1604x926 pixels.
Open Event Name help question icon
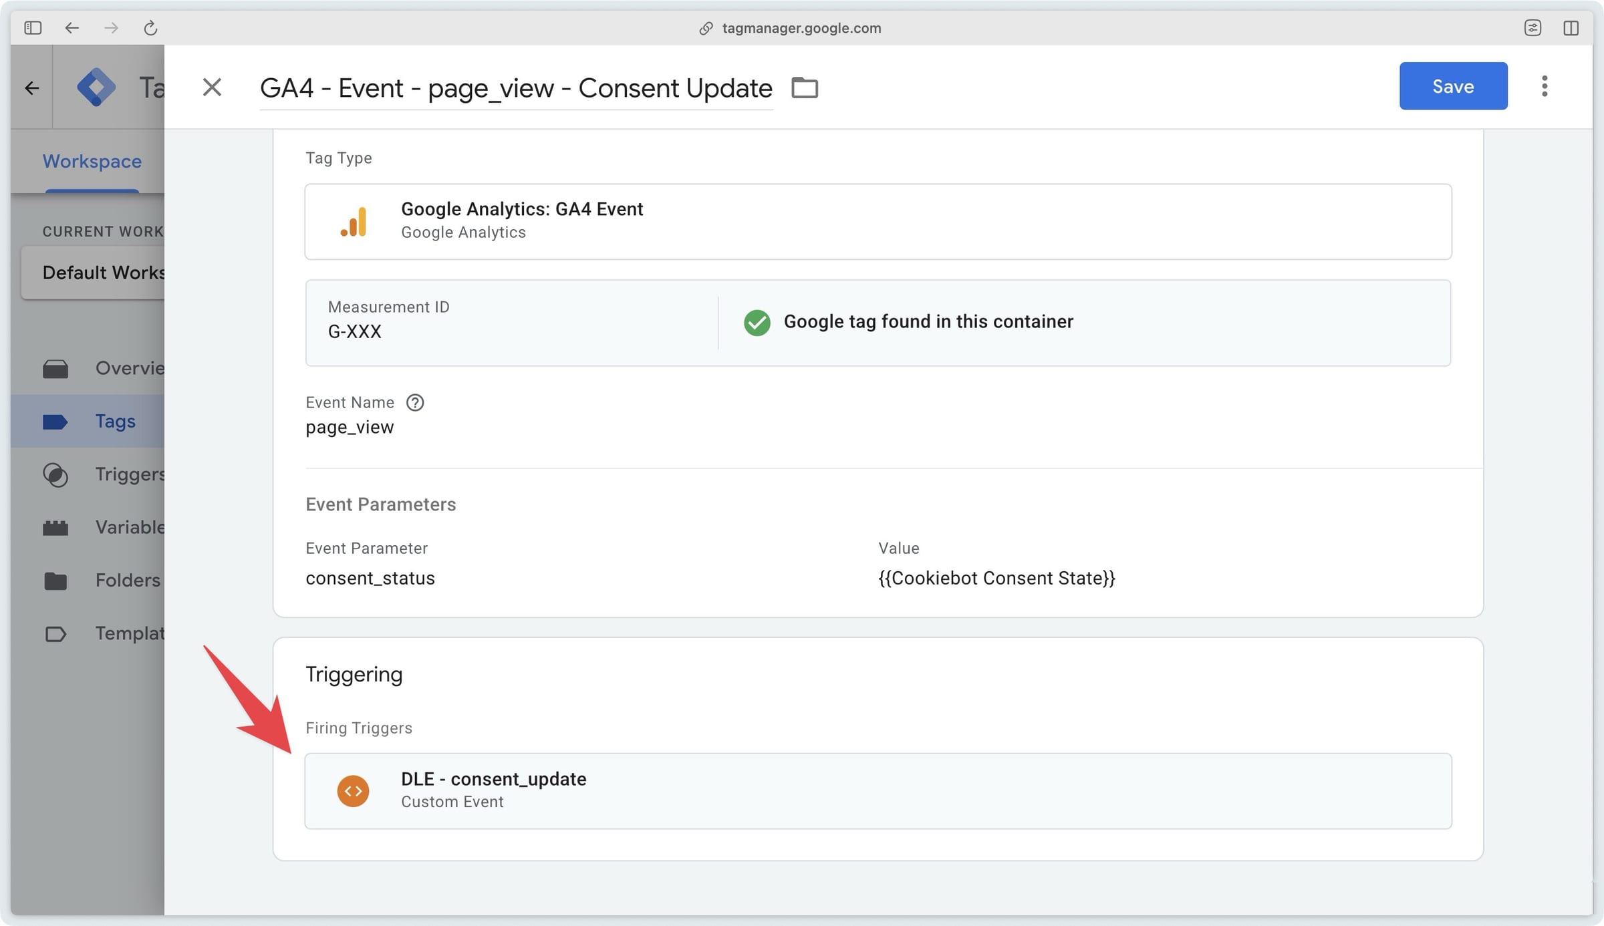[x=415, y=403]
